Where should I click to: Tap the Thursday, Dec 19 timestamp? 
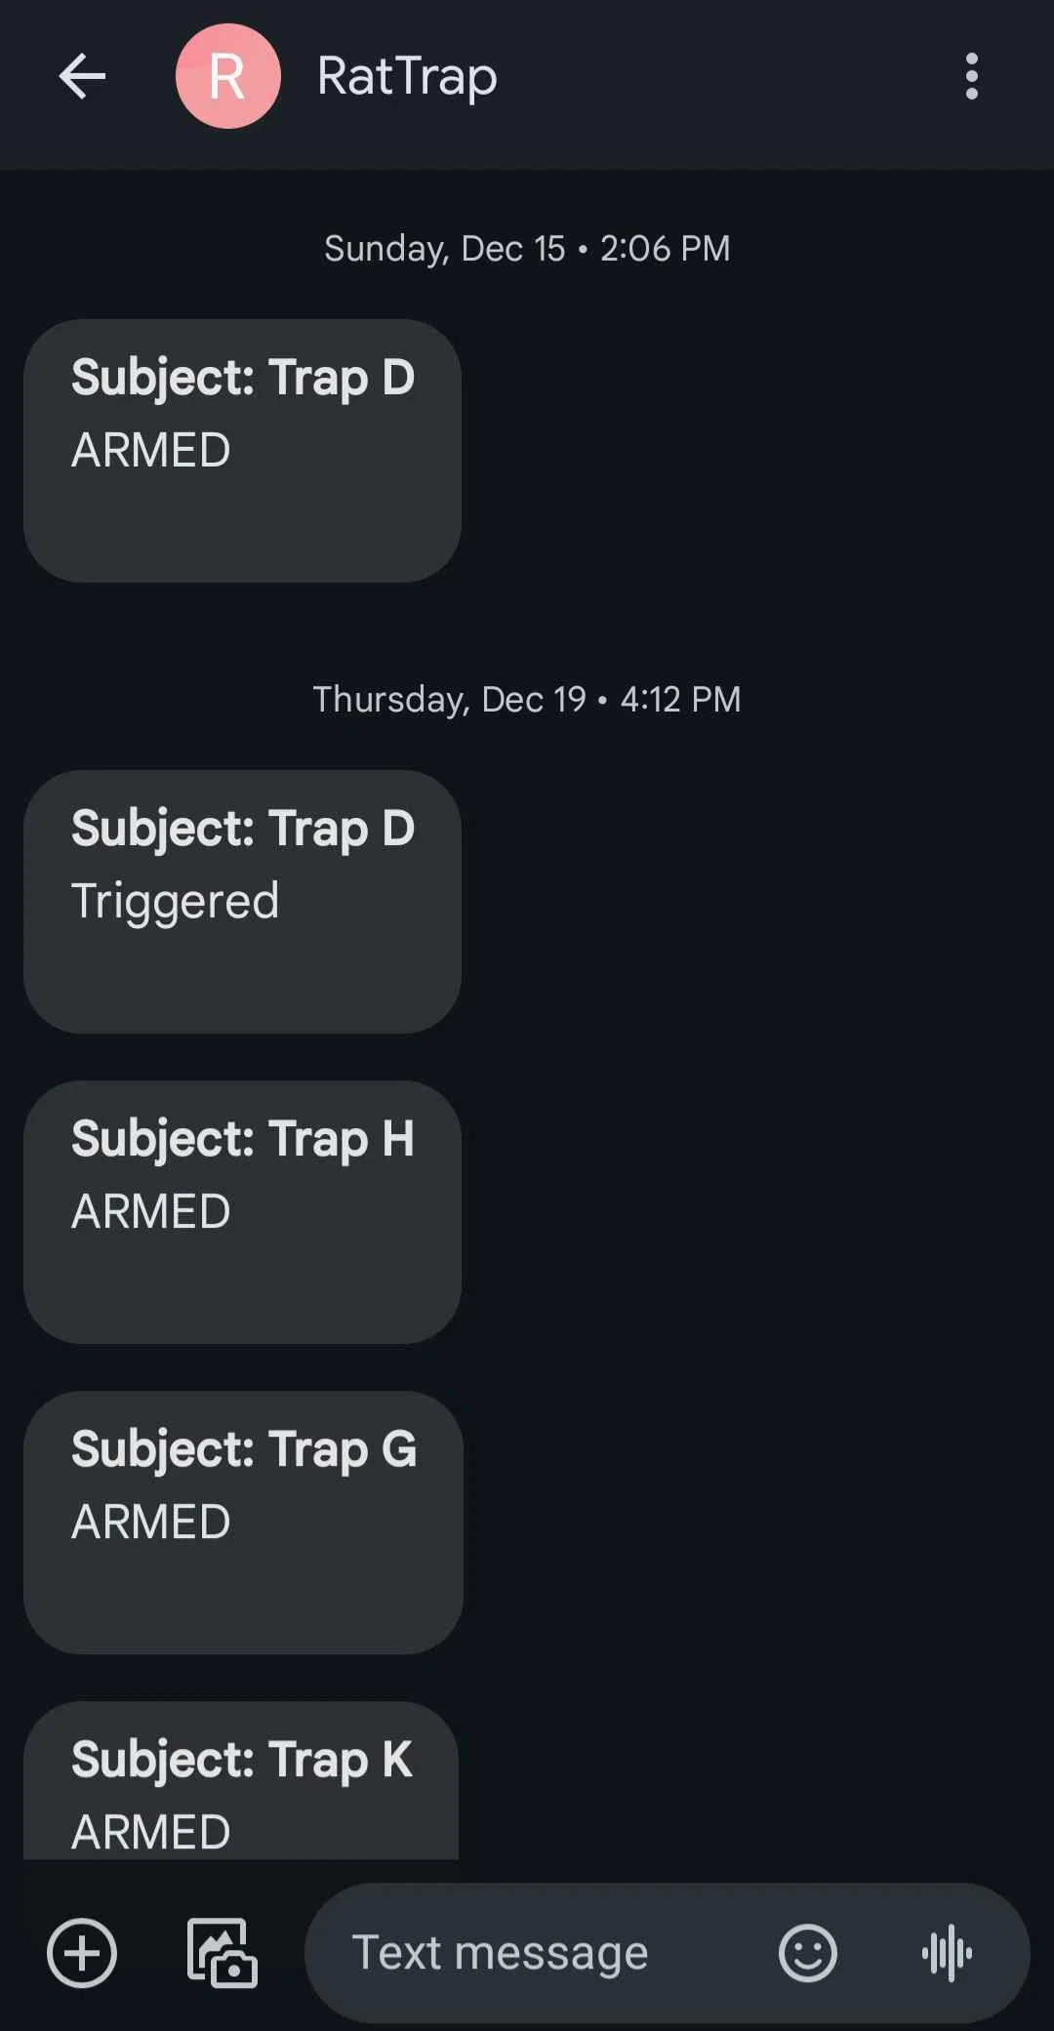(527, 700)
